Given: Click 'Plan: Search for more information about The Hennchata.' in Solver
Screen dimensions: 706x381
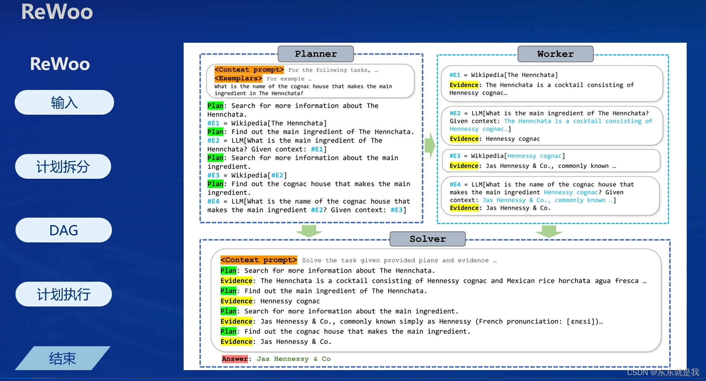Looking at the screenshot, I should click(x=328, y=270).
